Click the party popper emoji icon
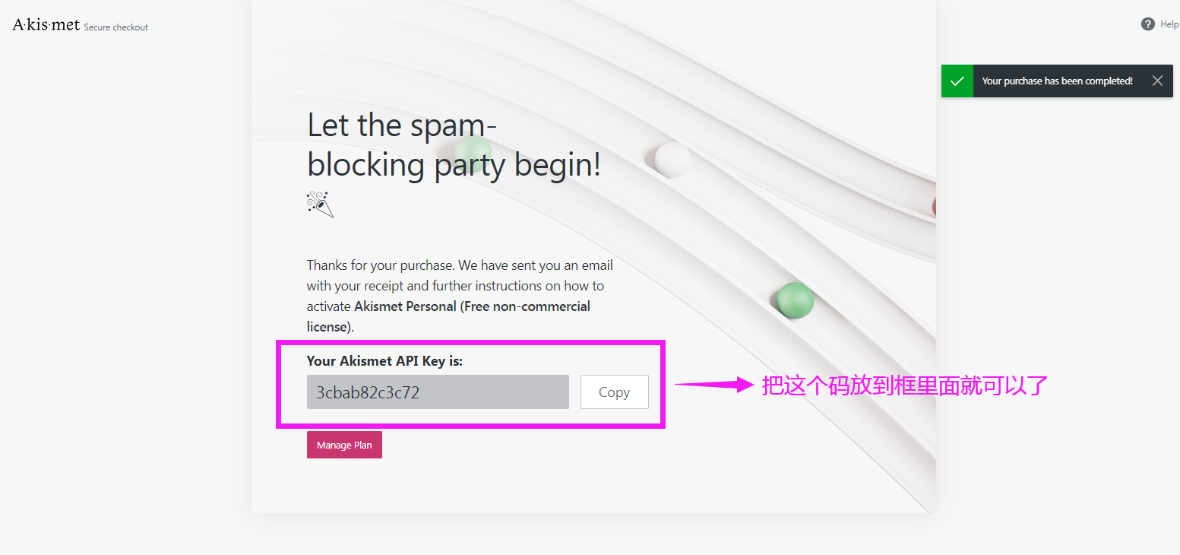This screenshot has height=555, width=1180. pyautogui.click(x=321, y=205)
